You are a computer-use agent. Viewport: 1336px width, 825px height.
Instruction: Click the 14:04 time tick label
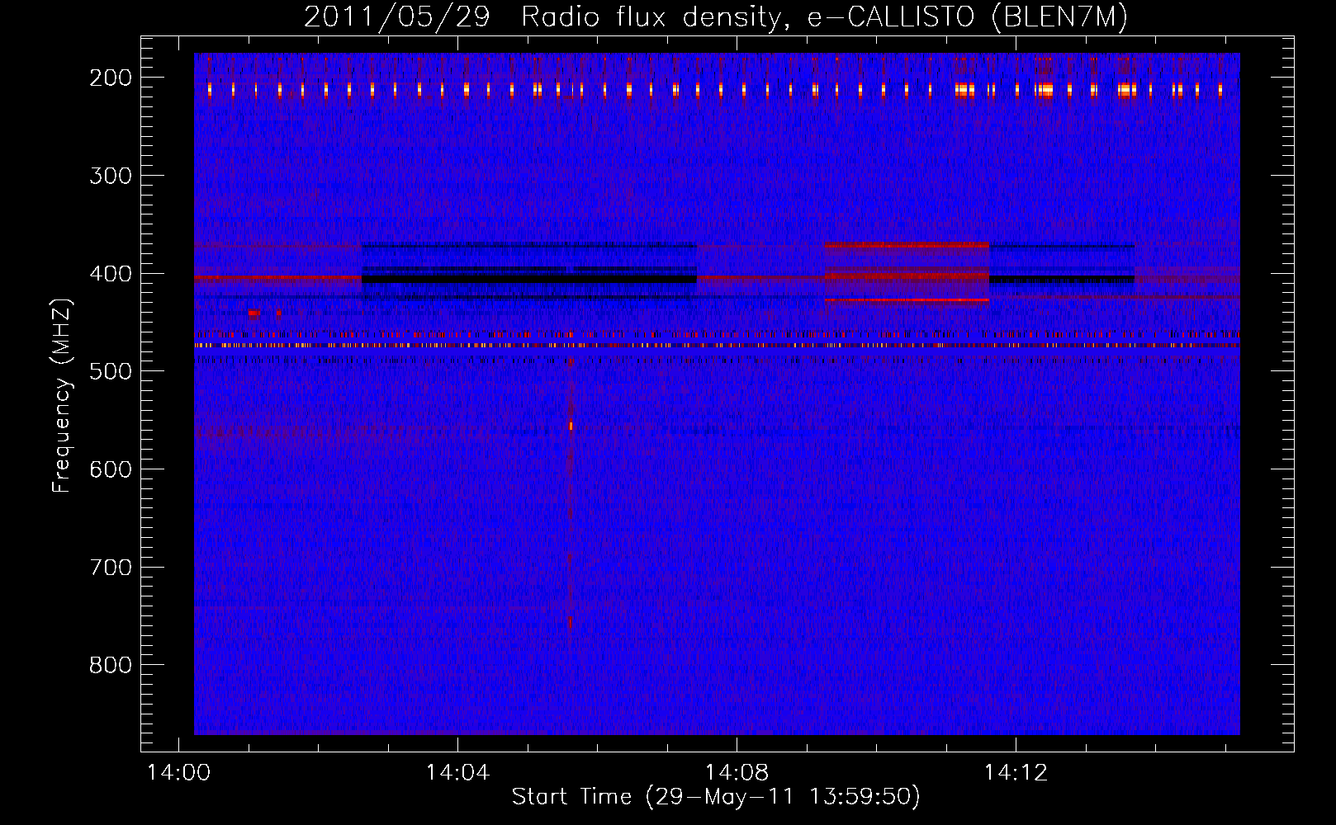tap(457, 772)
